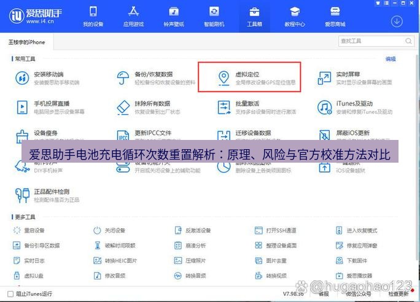
Task: Click the 编辑 link
Action: 391,59
